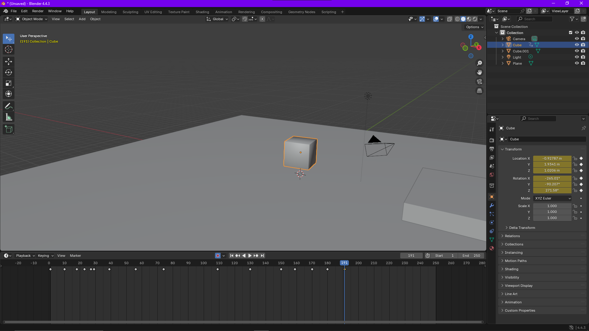Select the Scale tool

9,83
